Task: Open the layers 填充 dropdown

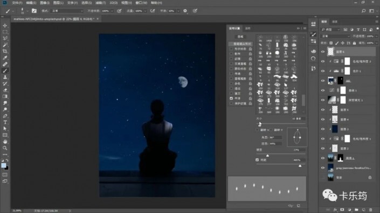Action: pos(377,43)
